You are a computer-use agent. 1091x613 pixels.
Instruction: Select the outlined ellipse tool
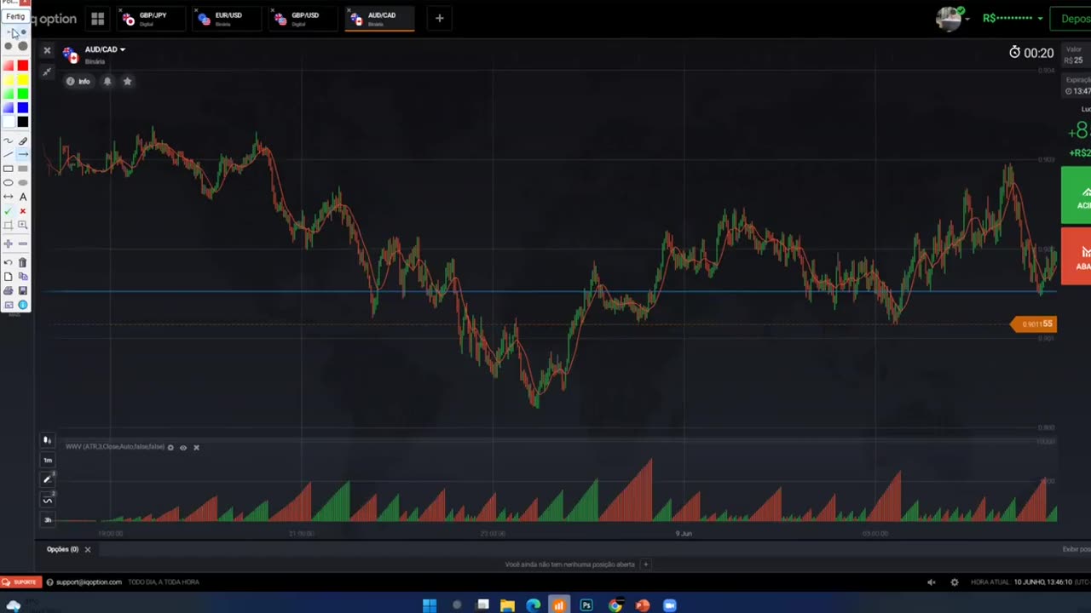pos(9,182)
